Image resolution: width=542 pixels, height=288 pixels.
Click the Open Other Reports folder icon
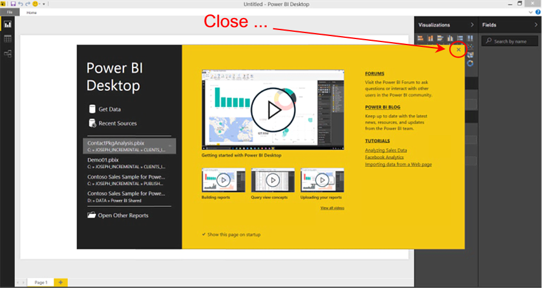pos(92,215)
